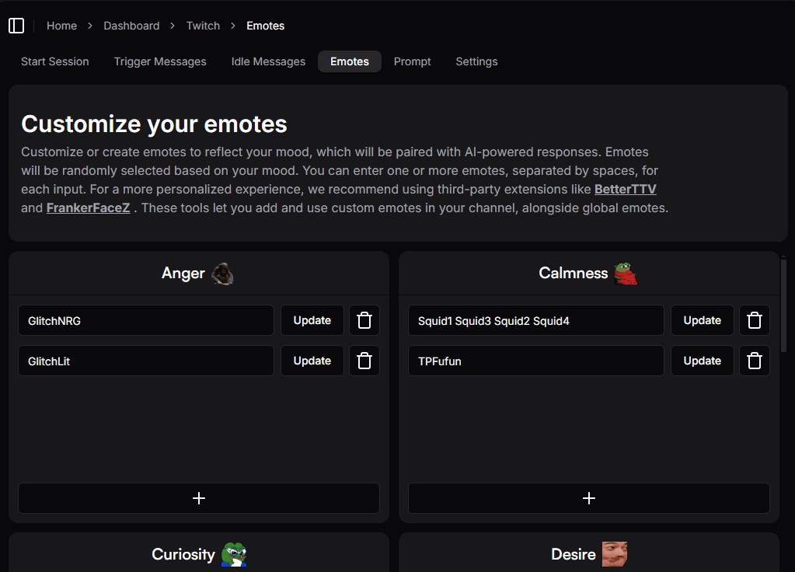Viewport: 795px width, 572px height.
Task: Focus the GlitchNRG input field
Action: 146,320
